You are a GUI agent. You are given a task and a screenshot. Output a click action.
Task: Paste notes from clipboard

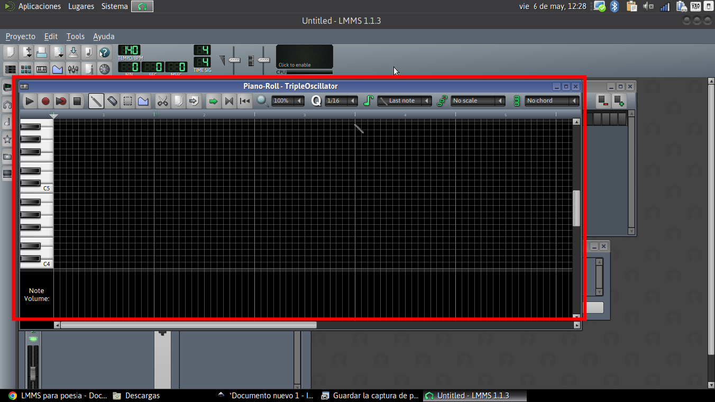click(x=194, y=100)
